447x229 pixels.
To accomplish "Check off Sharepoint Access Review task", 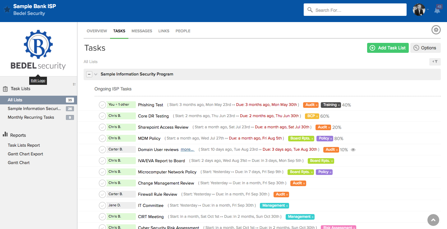I will pos(102,127).
